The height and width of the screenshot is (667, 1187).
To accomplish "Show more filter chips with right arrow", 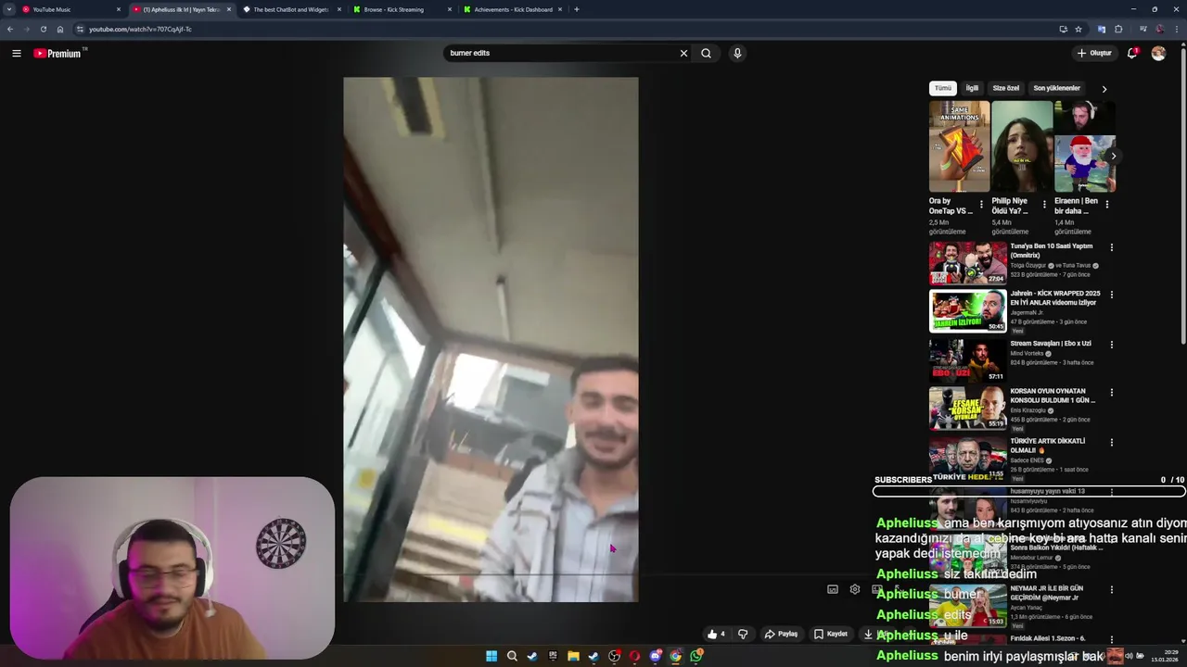I will tap(1104, 89).
